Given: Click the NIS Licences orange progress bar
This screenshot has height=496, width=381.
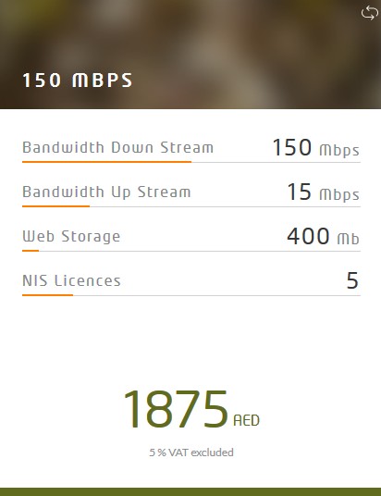Looking at the screenshot, I should coord(47,295).
